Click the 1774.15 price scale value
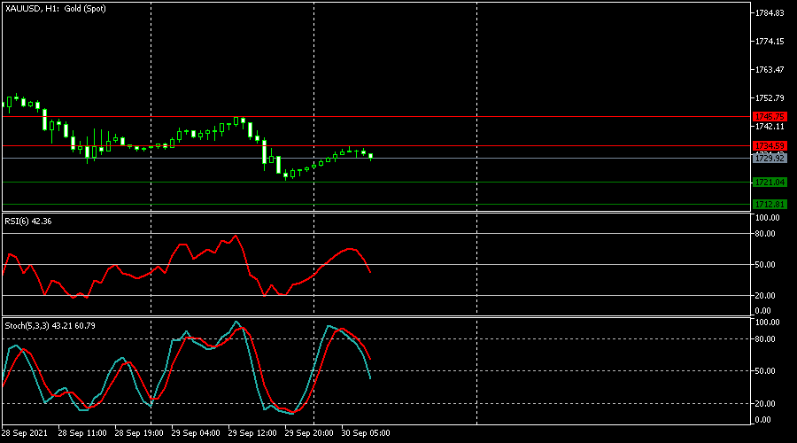Image resolution: width=797 pixels, height=443 pixels. (x=770, y=41)
